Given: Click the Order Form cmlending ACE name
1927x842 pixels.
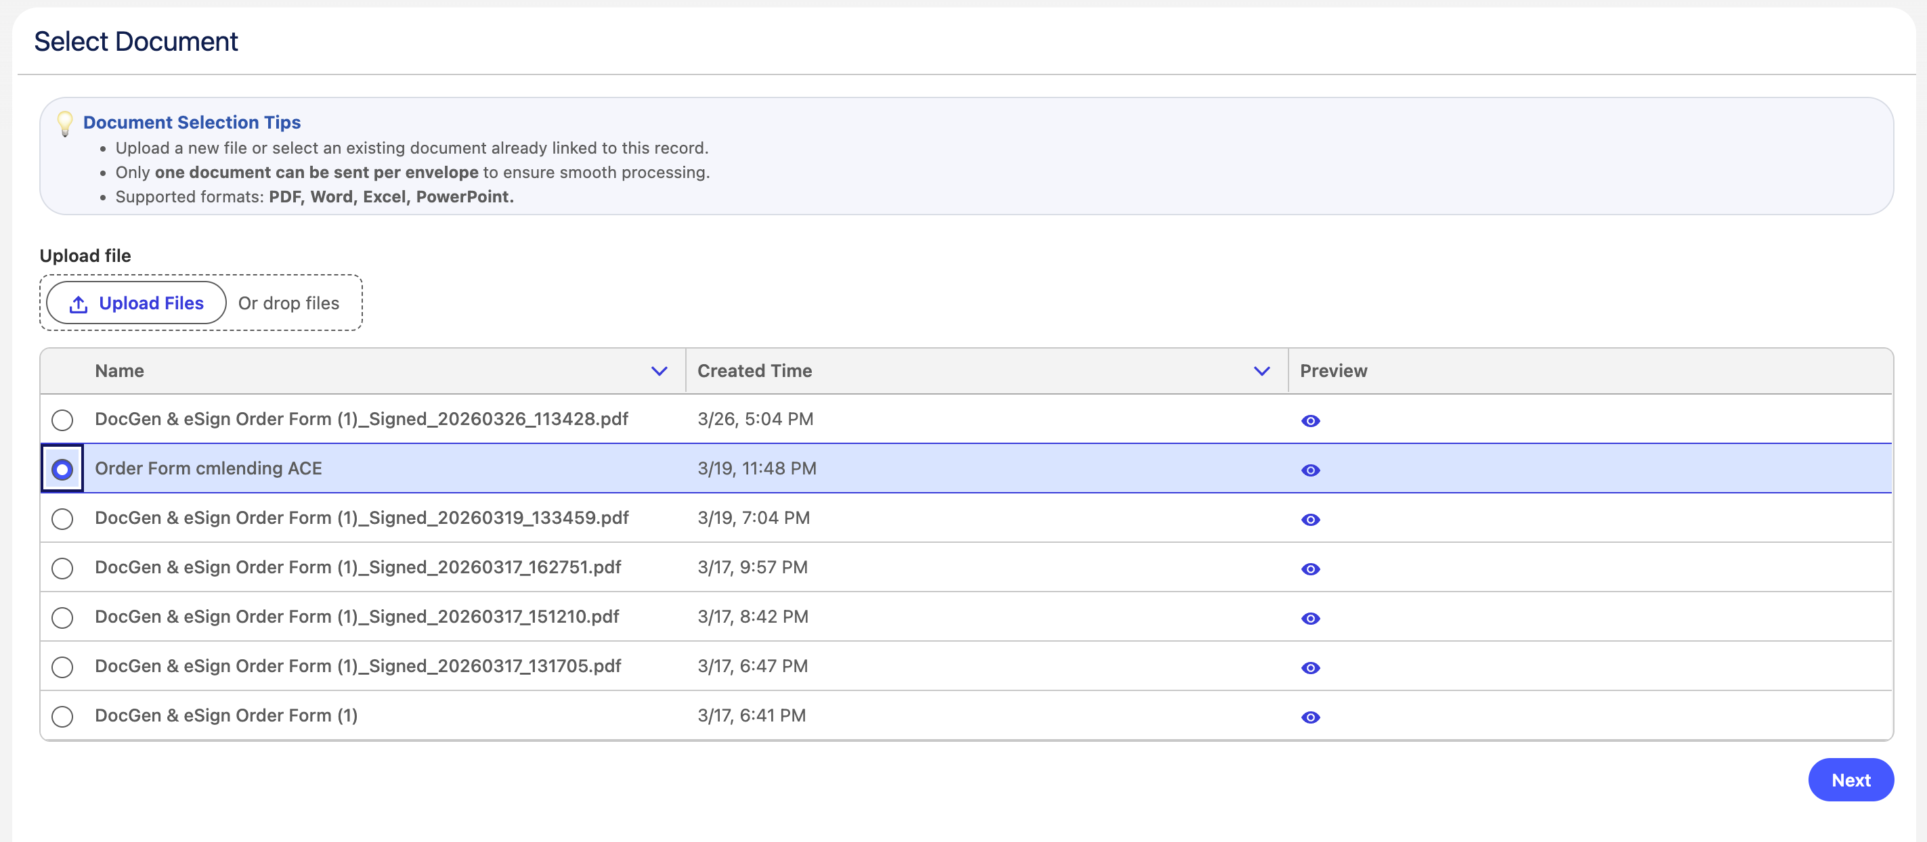Looking at the screenshot, I should click(x=208, y=468).
